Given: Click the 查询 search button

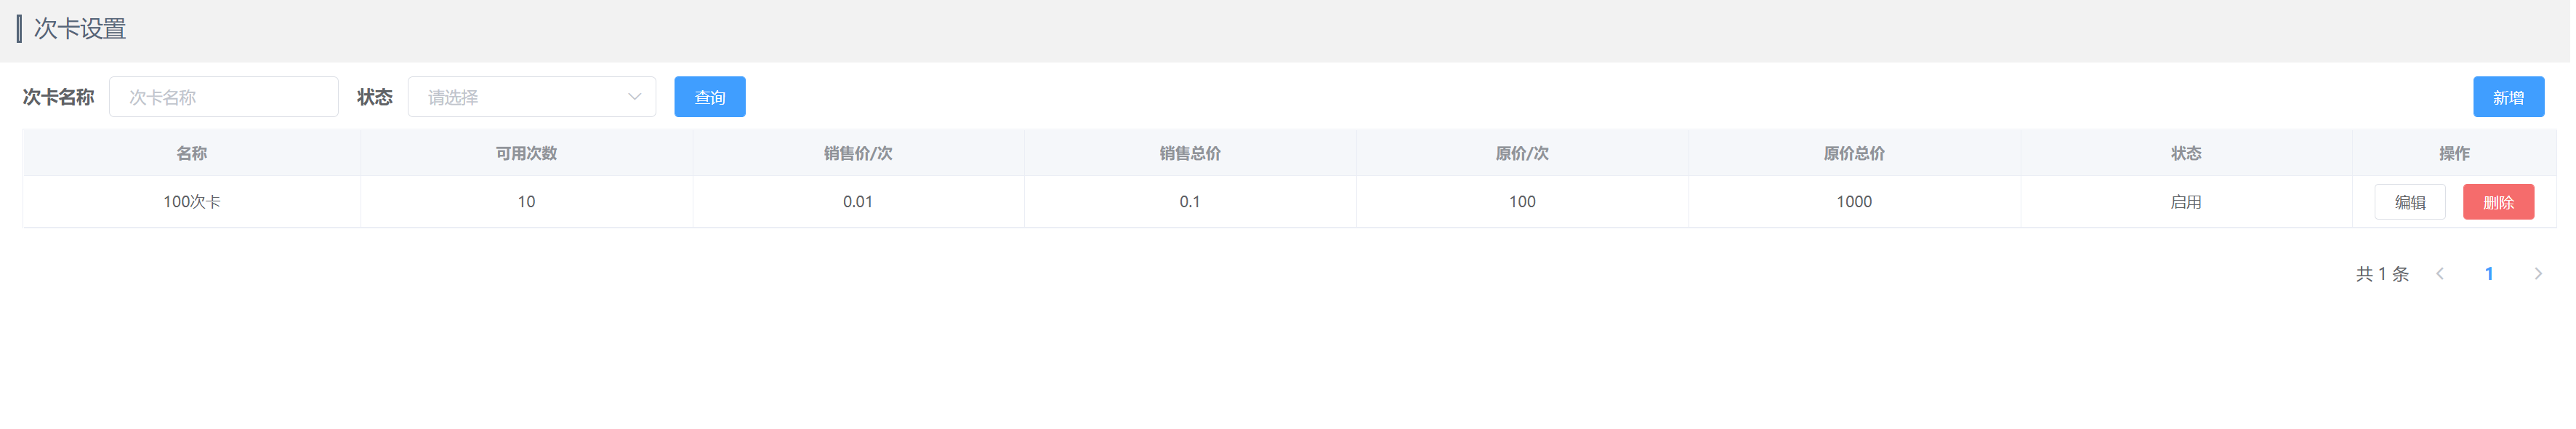Looking at the screenshot, I should [x=710, y=97].
